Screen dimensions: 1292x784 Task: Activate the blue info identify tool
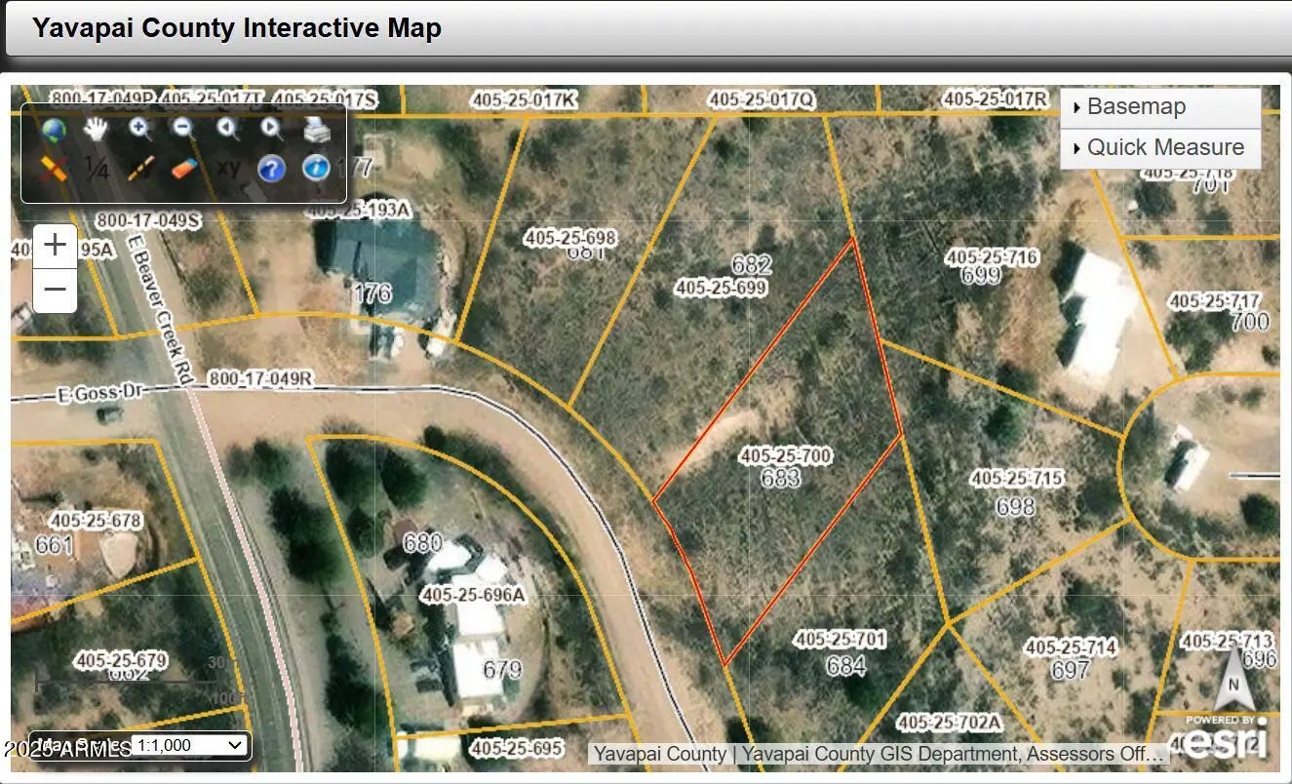pyautogui.click(x=316, y=169)
